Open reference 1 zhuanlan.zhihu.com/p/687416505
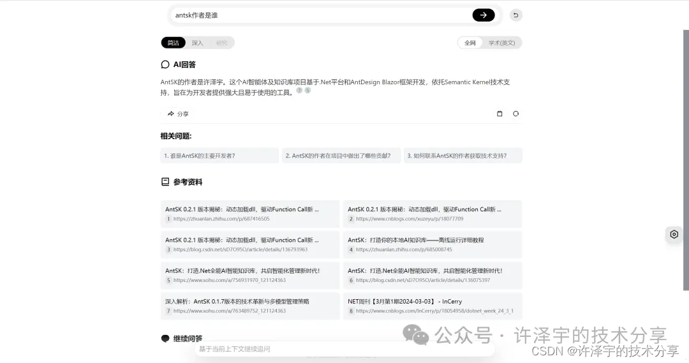The width and height of the screenshot is (689, 363). (x=250, y=214)
